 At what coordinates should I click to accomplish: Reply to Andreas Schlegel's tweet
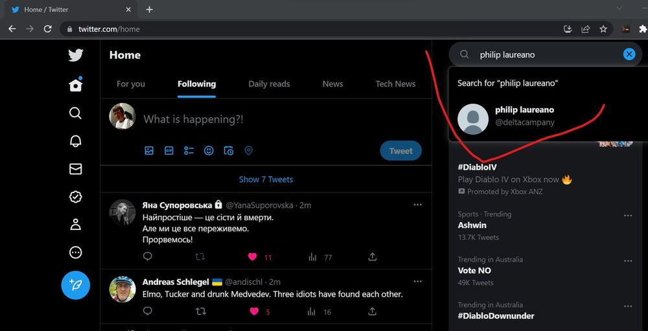pyautogui.click(x=148, y=311)
